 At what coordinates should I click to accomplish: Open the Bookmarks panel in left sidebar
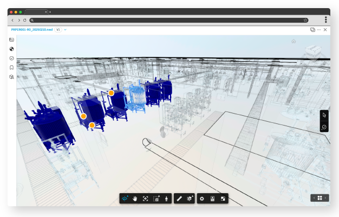(x=11, y=68)
